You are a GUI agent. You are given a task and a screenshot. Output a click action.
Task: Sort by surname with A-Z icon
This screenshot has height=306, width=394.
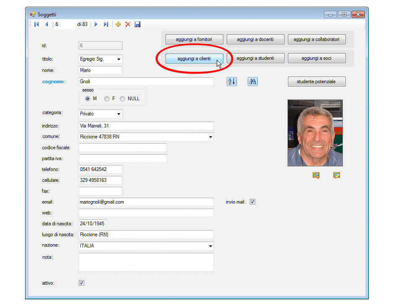point(232,82)
